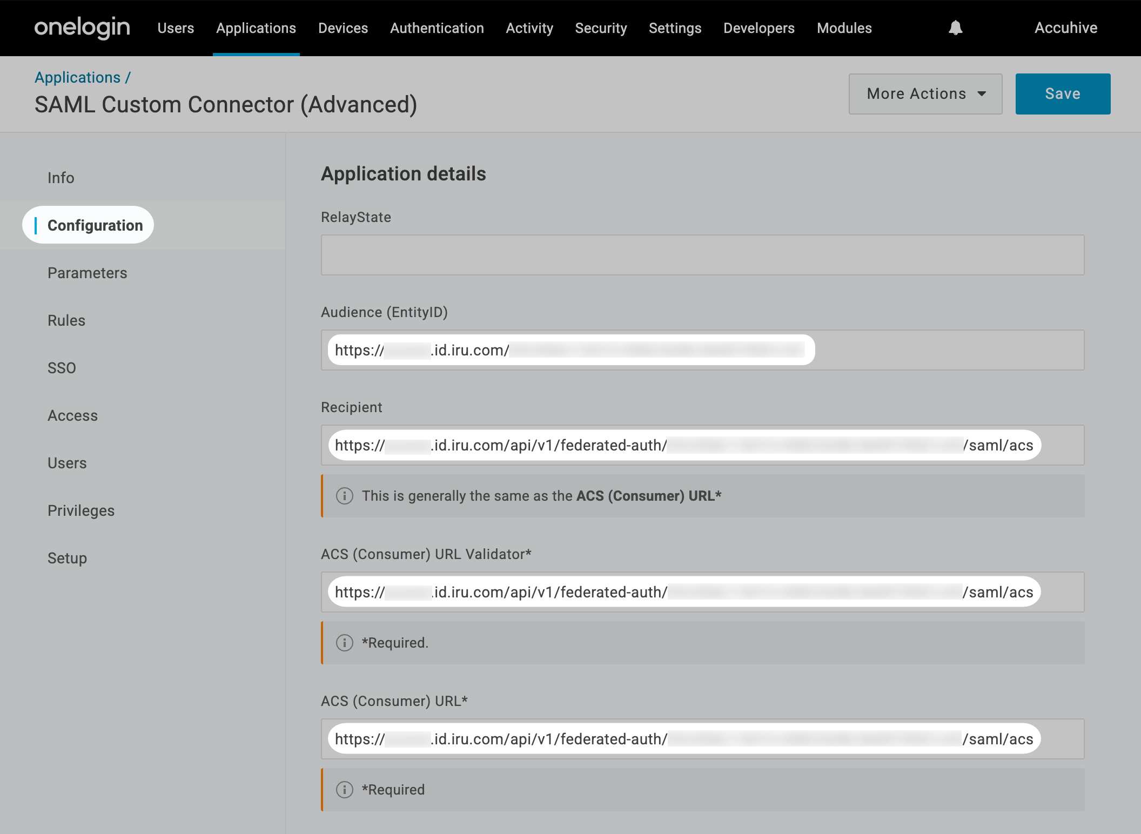Click info icon in bottom '*Required' note

coord(345,790)
